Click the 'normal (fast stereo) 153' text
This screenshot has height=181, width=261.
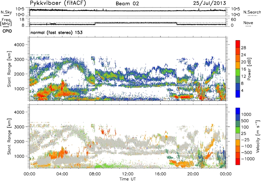[56, 32]
